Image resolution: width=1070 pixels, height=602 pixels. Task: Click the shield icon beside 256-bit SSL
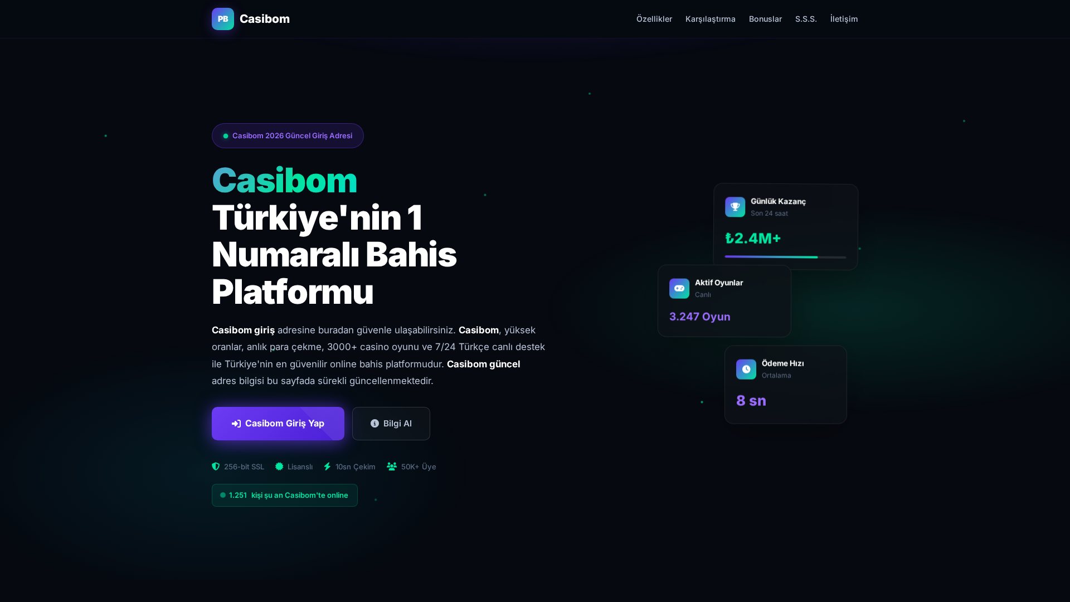(x=216, y=467)
